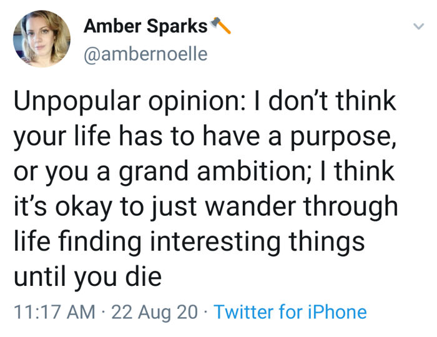Click the line "it's okay to just wander through"
The image size is (437, 337).
click(205, 207)
